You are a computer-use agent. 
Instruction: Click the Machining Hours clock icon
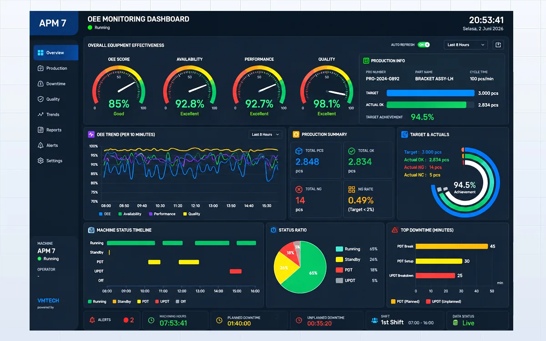tap(151, 321)
